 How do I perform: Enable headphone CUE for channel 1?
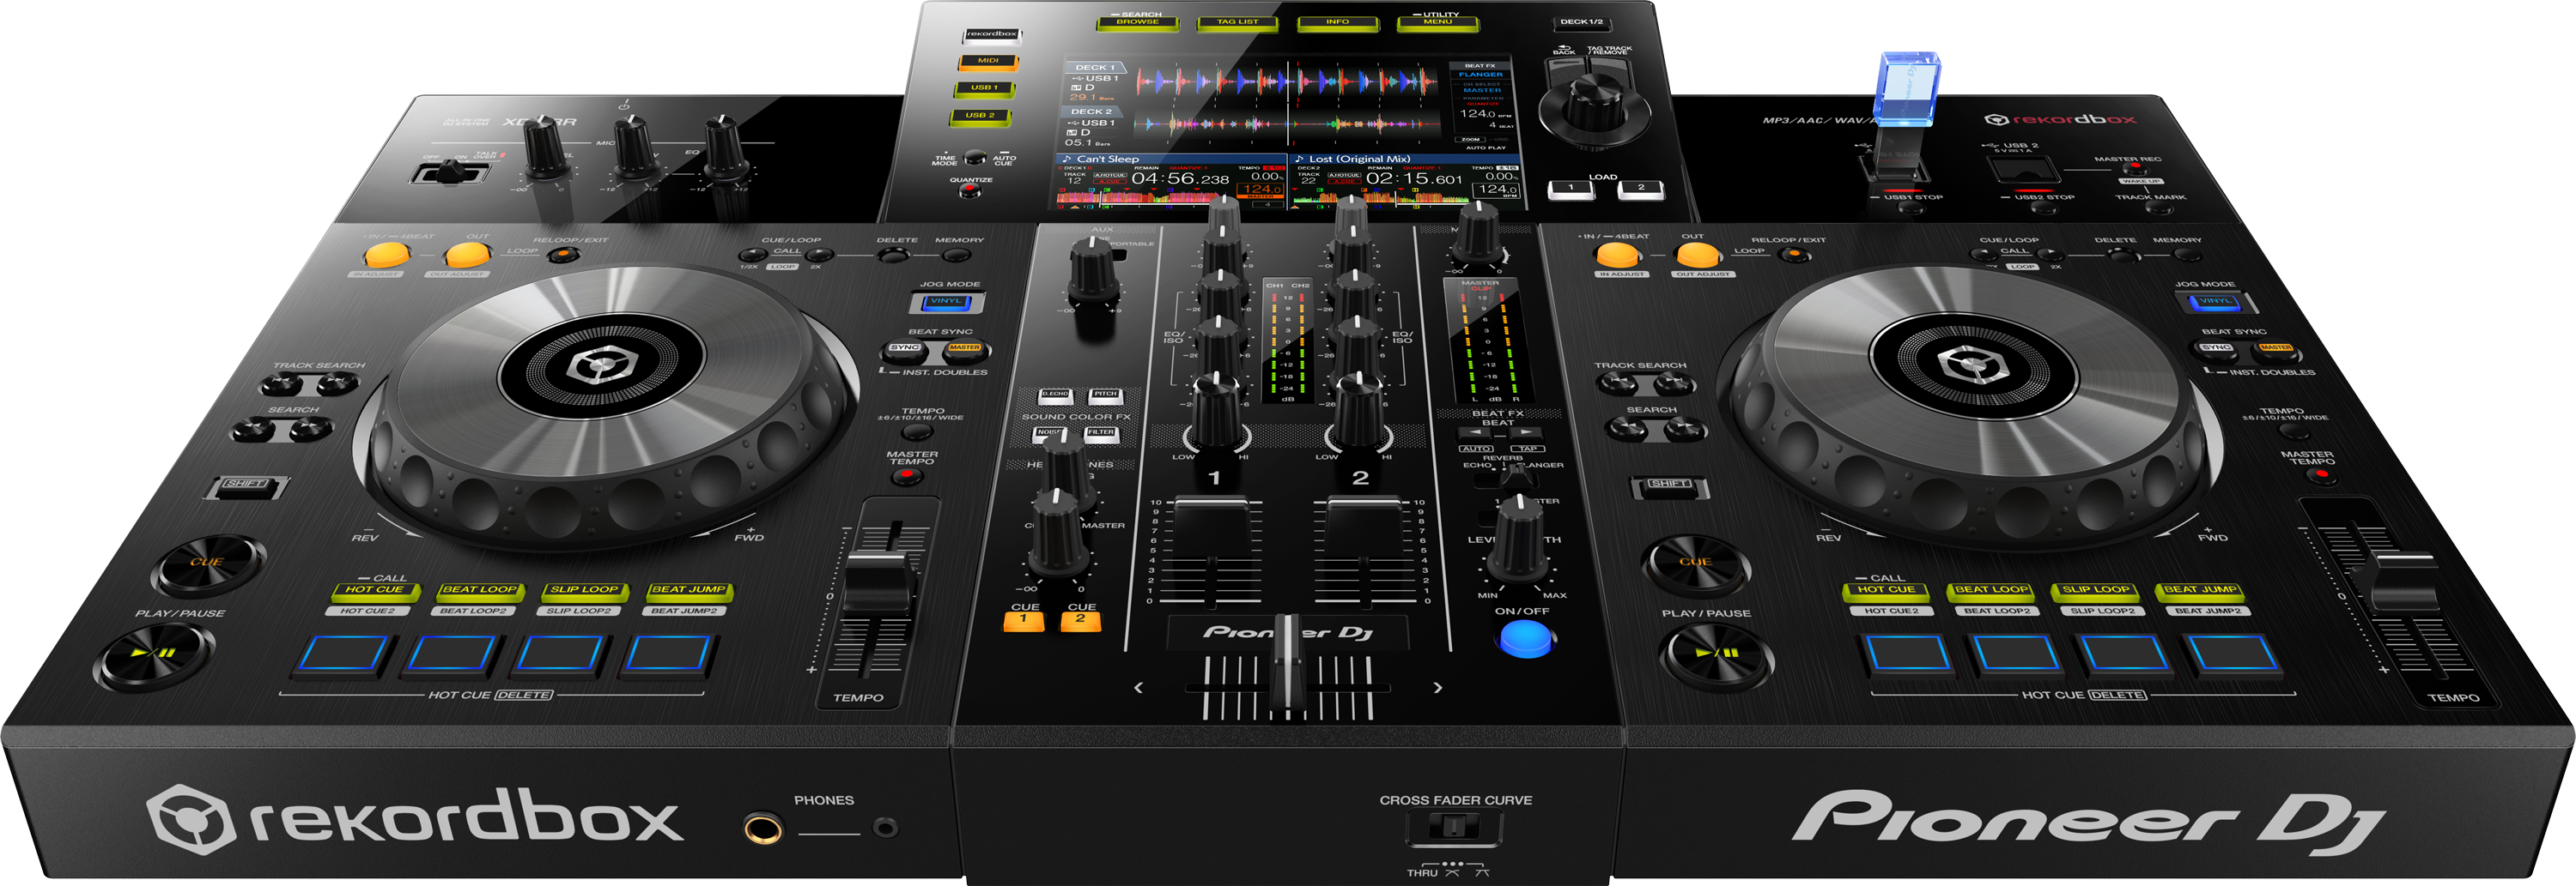(1023, 621)
